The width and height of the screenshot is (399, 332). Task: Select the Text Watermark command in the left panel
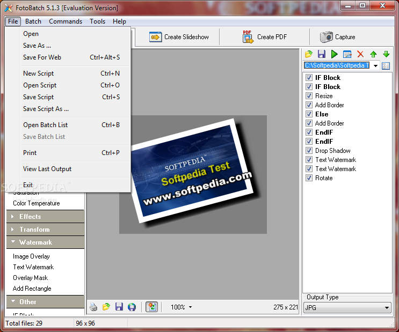33,267
